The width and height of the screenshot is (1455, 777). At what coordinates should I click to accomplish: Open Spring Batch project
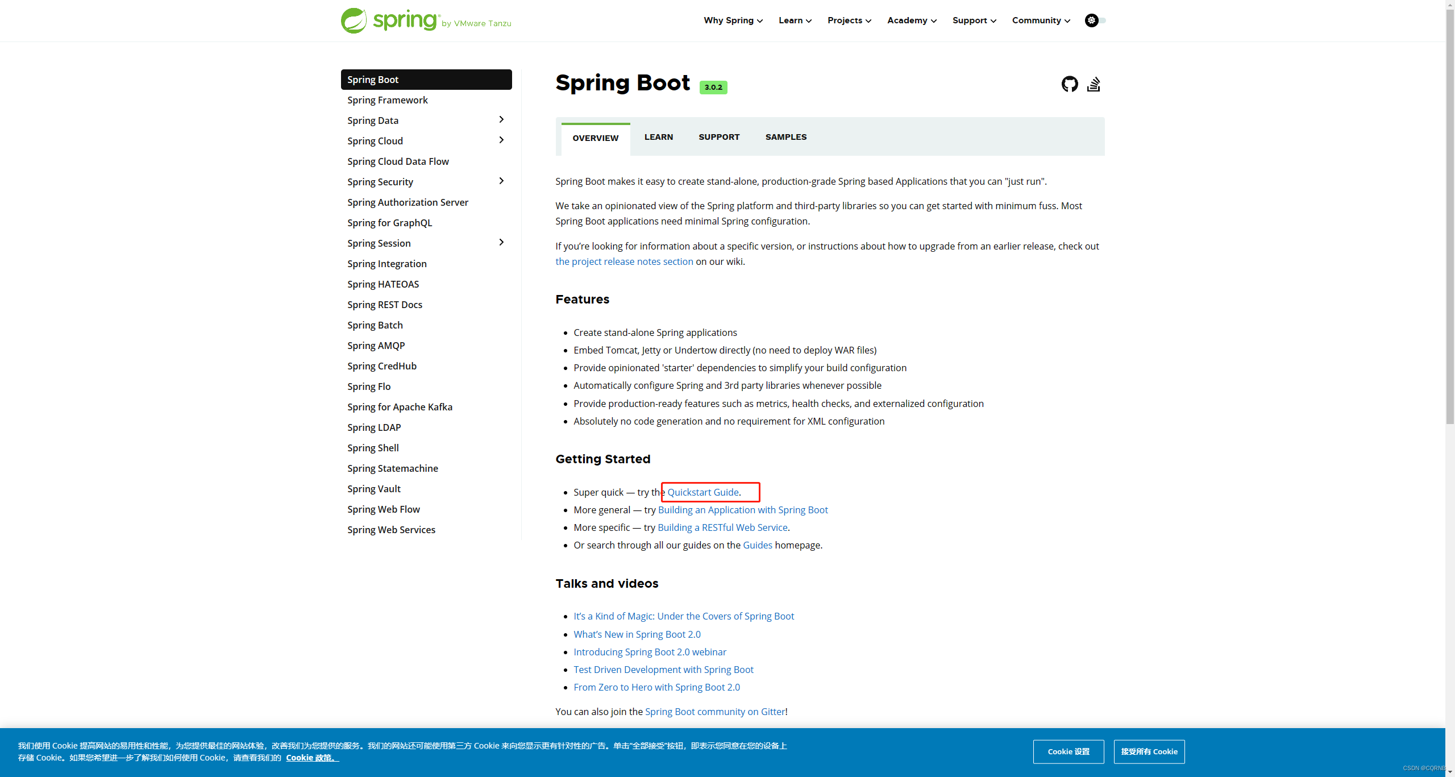(375, 325)
